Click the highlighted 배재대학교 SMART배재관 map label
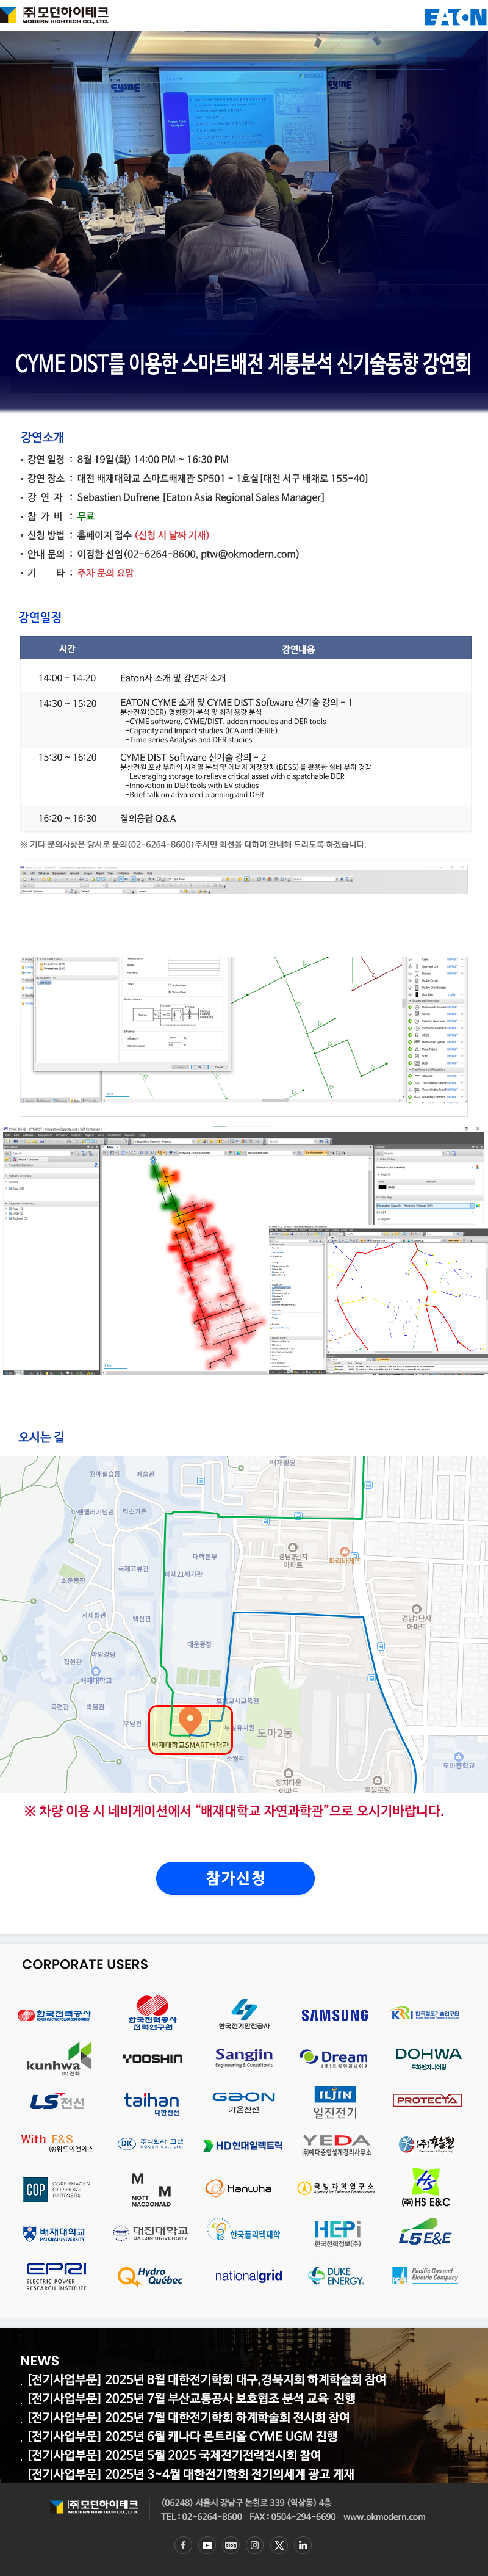 click(190, 1745)
